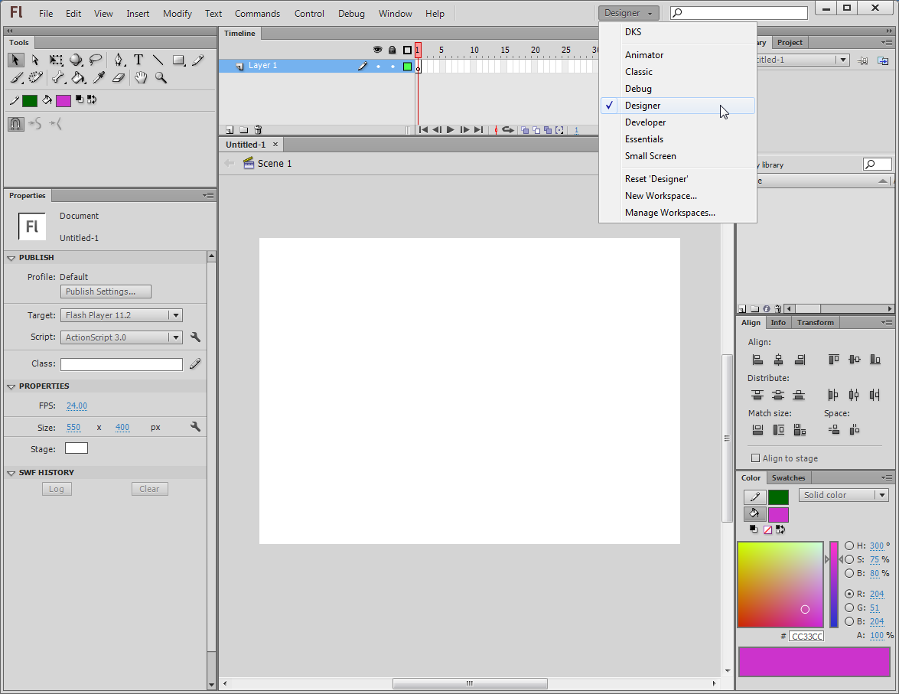Select the H hue radio button

(x=849, y=546)
